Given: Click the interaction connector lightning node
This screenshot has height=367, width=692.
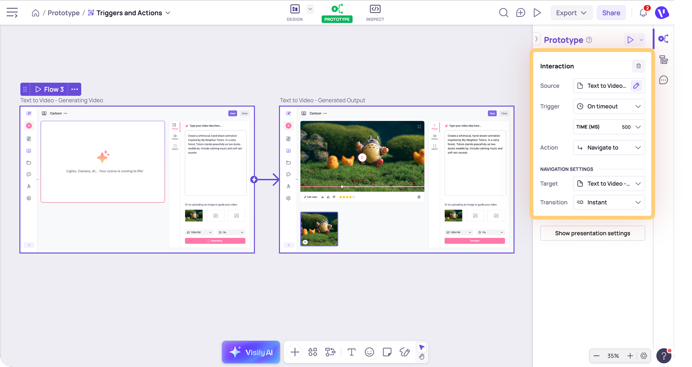Looking at the screenshot, I should point(254,179).
